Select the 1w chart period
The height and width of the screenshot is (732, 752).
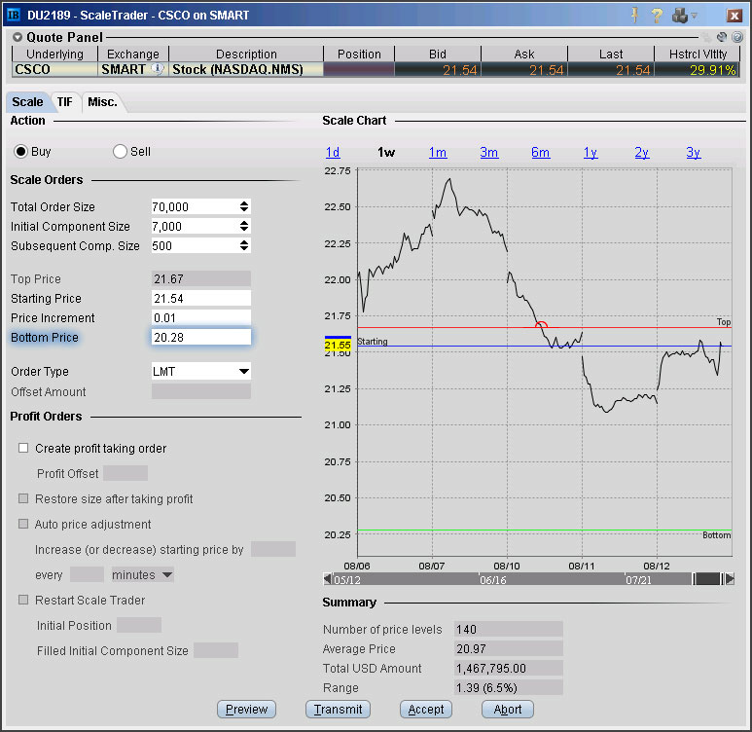[x=386, y=153]
